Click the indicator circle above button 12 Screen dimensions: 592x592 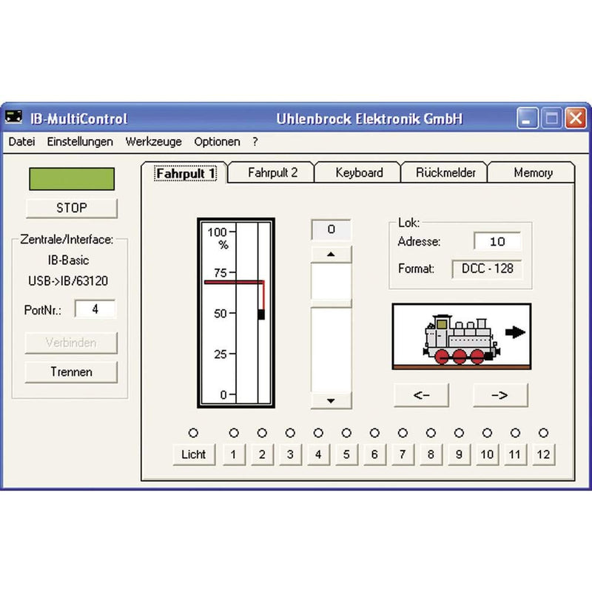[x=543, y=433]
